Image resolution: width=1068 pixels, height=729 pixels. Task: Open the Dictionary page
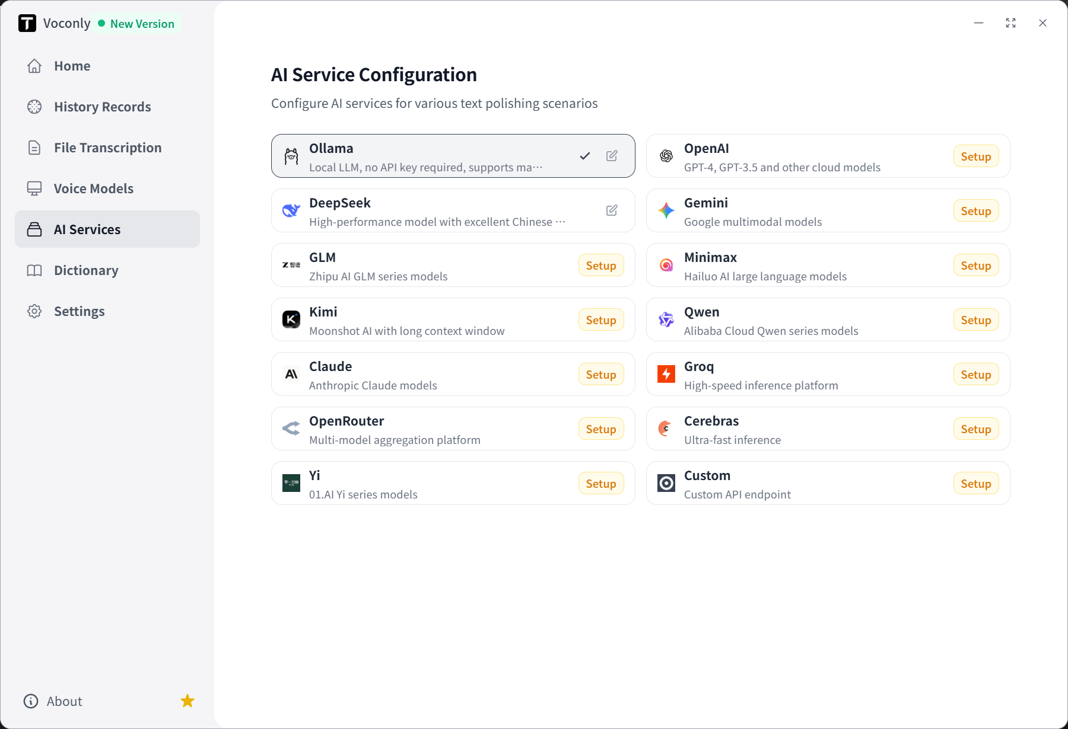pos(107,270)
